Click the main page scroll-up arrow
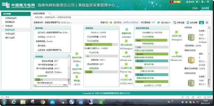The width and height of the screenshot is (214, 106). click(209, 27)
